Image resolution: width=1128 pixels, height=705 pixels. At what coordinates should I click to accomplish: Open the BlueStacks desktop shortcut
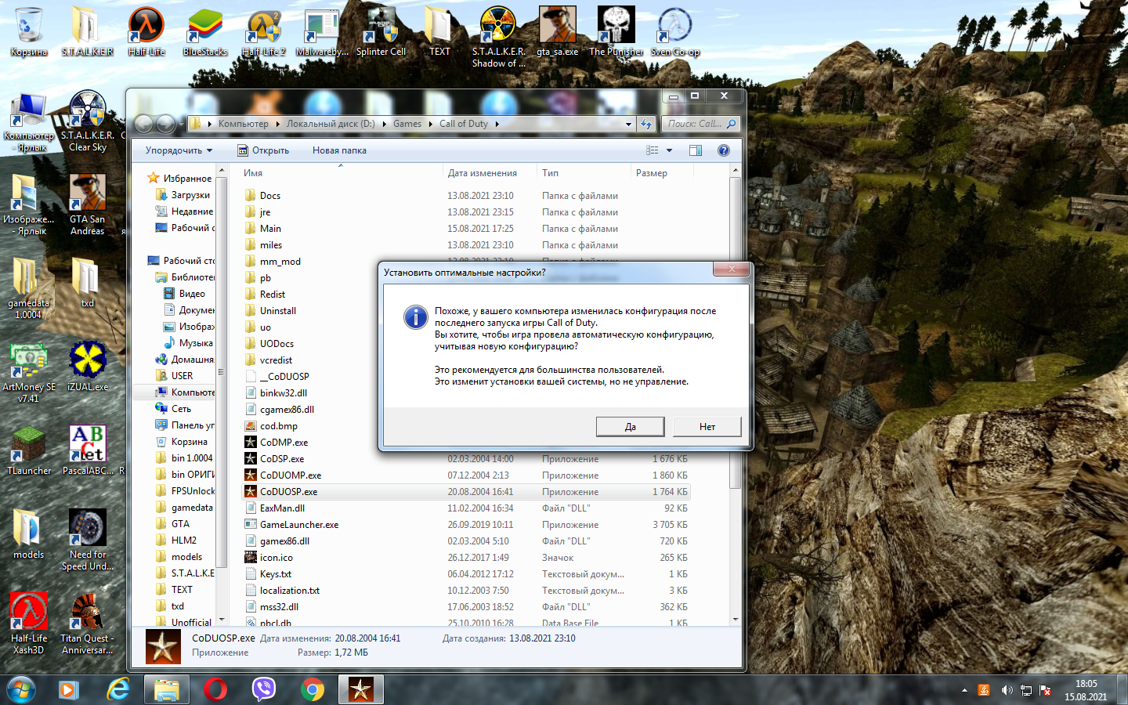click(x=205, y=32)
